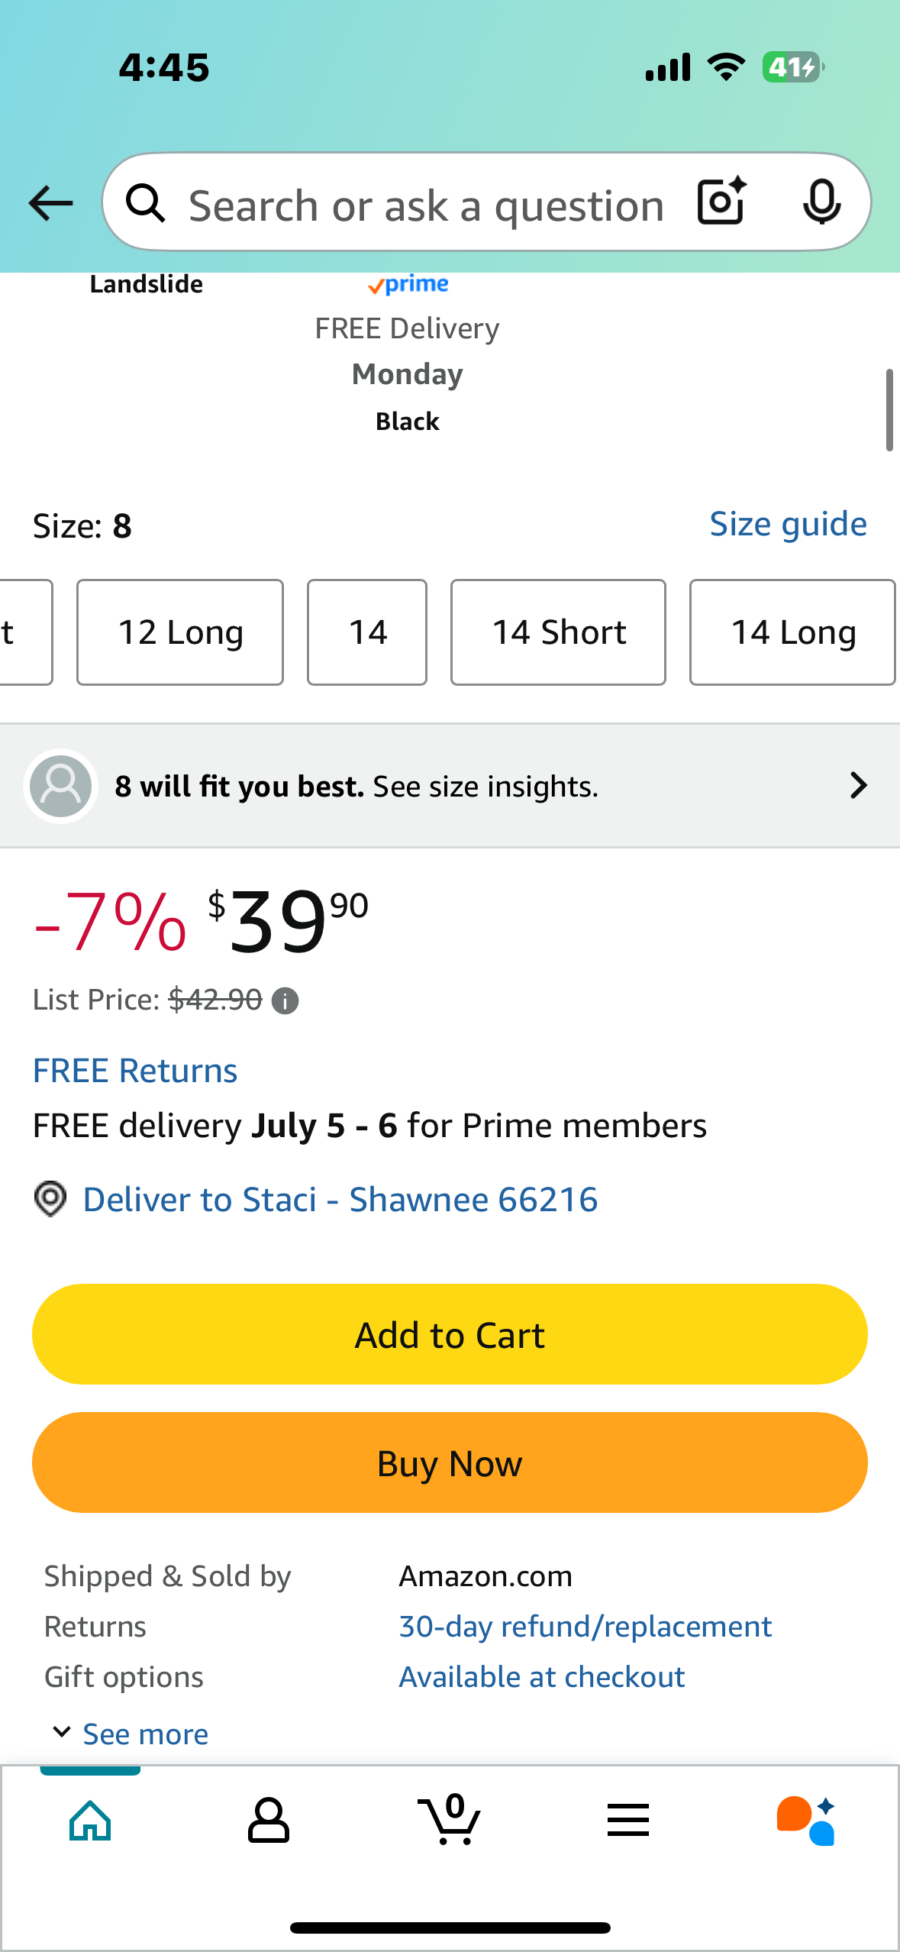Open the Rufus AI assistant icon

pyautogui.click(x=806, y=1821)
